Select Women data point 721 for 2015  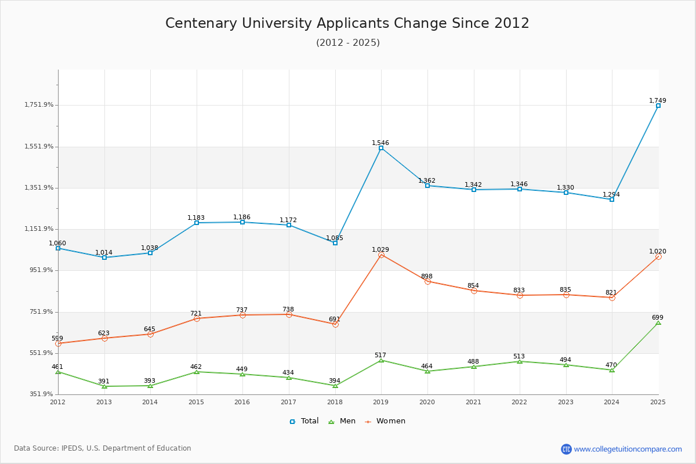pyautogui.click(x=197, y=318)
